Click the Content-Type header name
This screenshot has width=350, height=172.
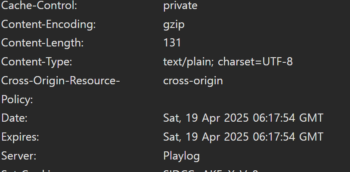37,62
